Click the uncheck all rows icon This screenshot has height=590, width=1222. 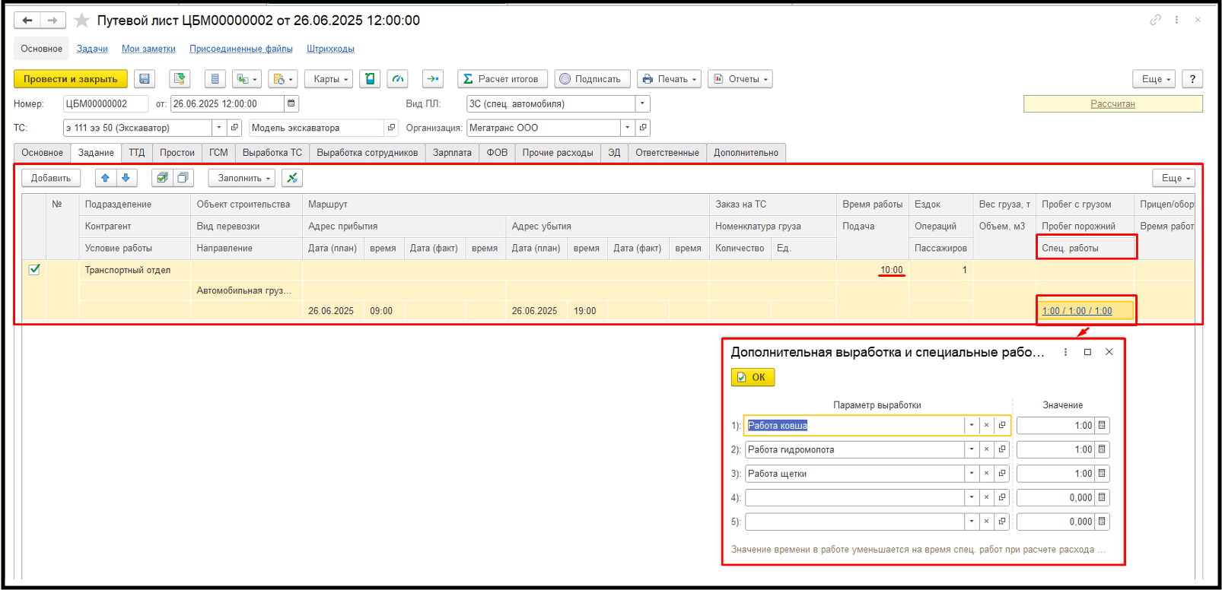183,178
